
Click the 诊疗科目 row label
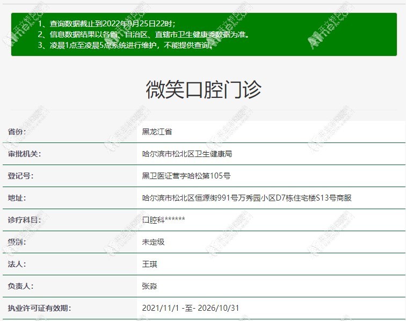click(24, 220)
